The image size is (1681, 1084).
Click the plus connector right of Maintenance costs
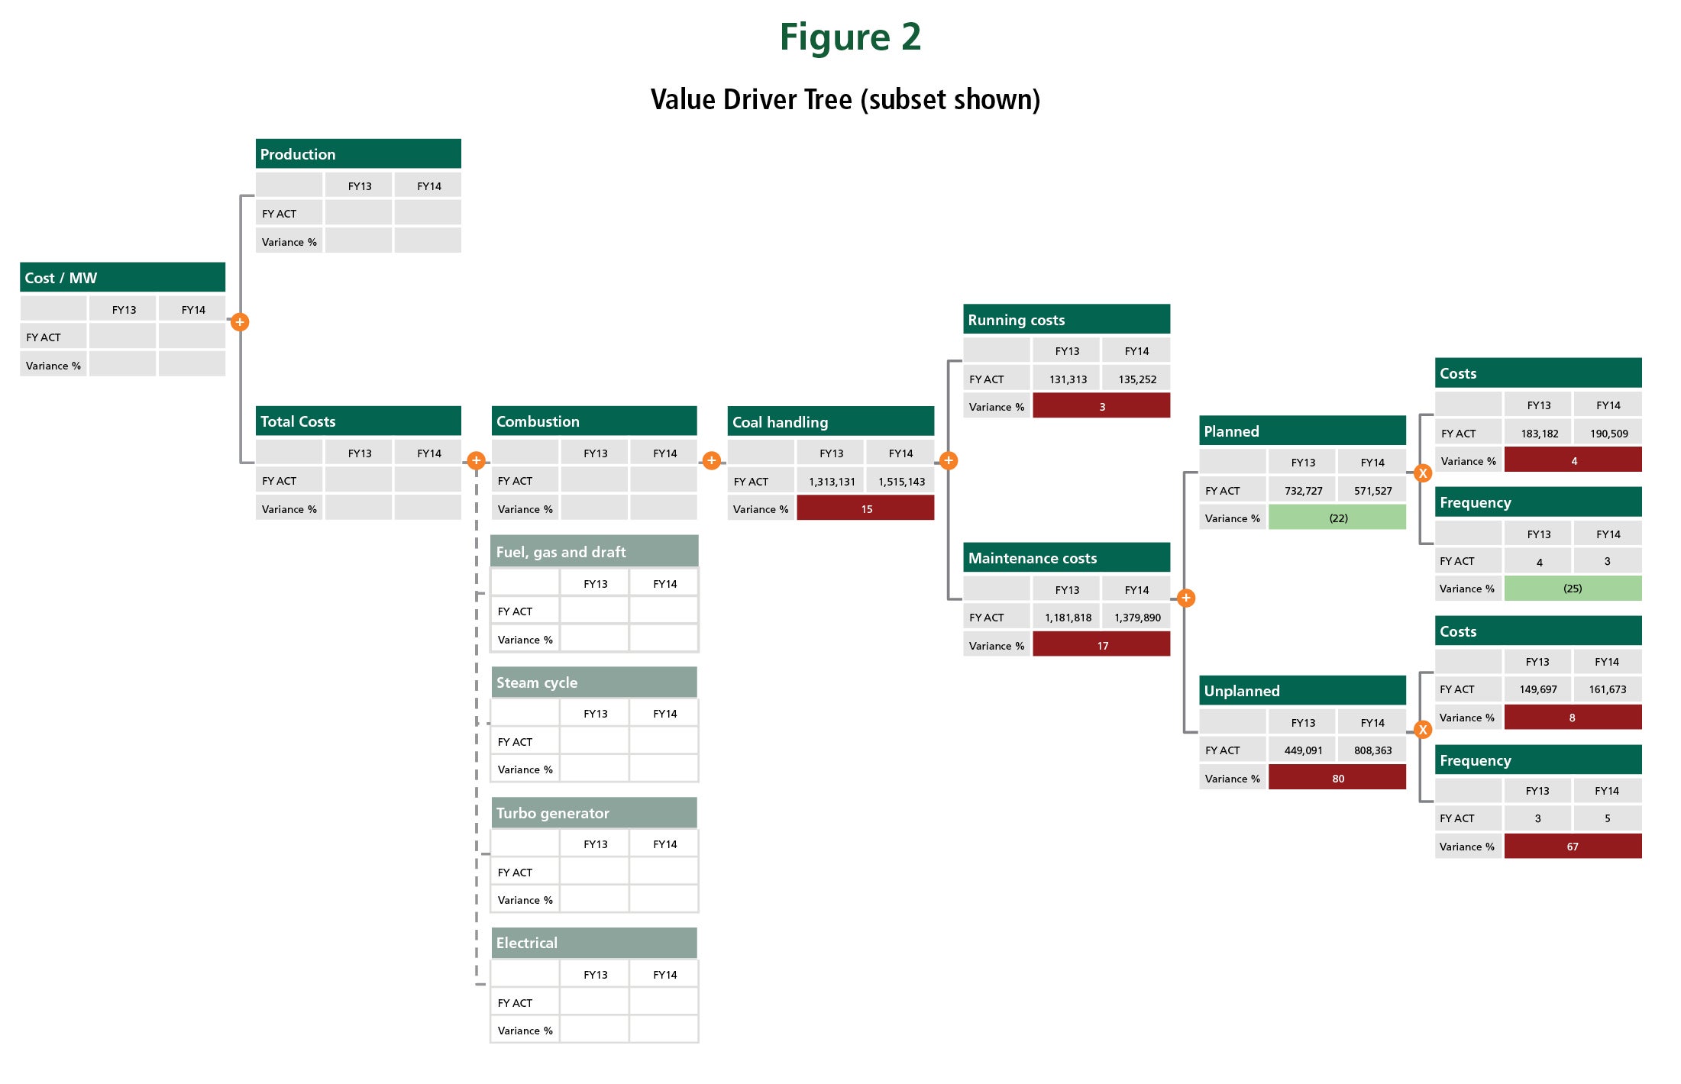coord(1185,598)
